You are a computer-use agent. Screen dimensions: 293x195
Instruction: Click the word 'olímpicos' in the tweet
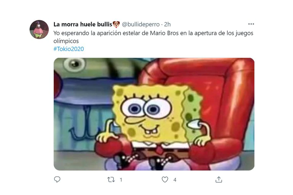[x=66, y=41]
